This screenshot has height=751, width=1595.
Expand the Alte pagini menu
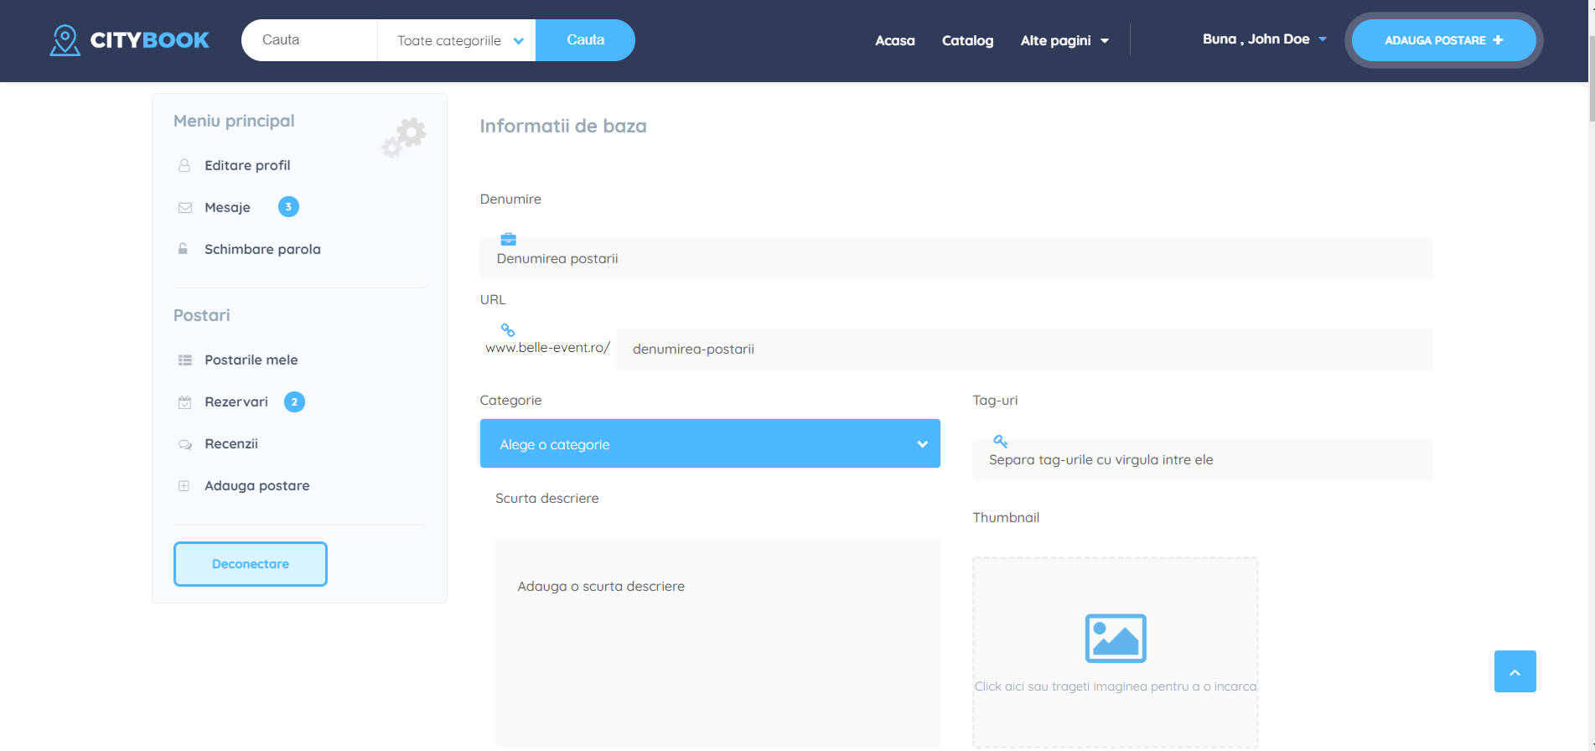pyautogui.click(x=1064, y=40)
